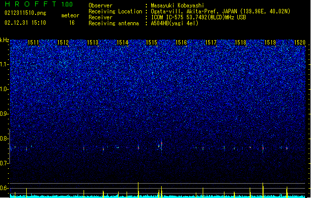Click the 1519 time marker
This screenshot has width=311, height=198.
point(270,43)
